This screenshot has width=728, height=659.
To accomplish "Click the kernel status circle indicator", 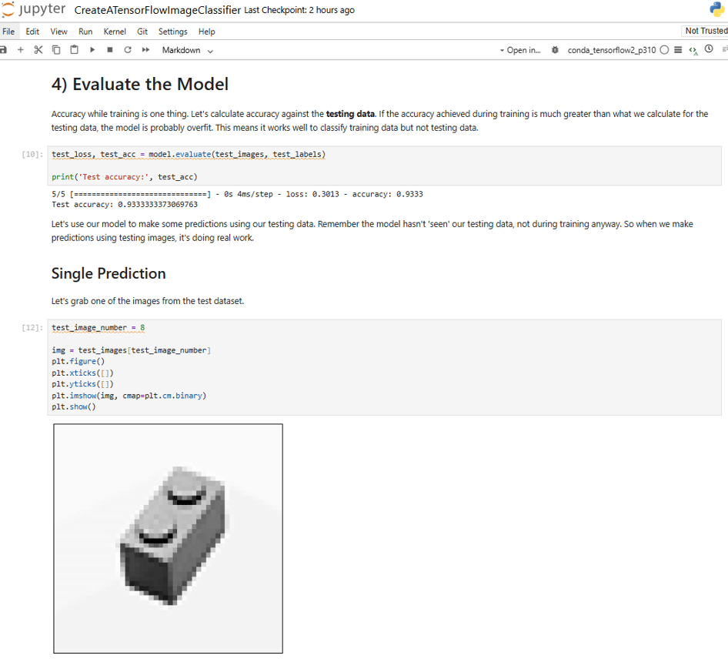I will click(664, 50).
